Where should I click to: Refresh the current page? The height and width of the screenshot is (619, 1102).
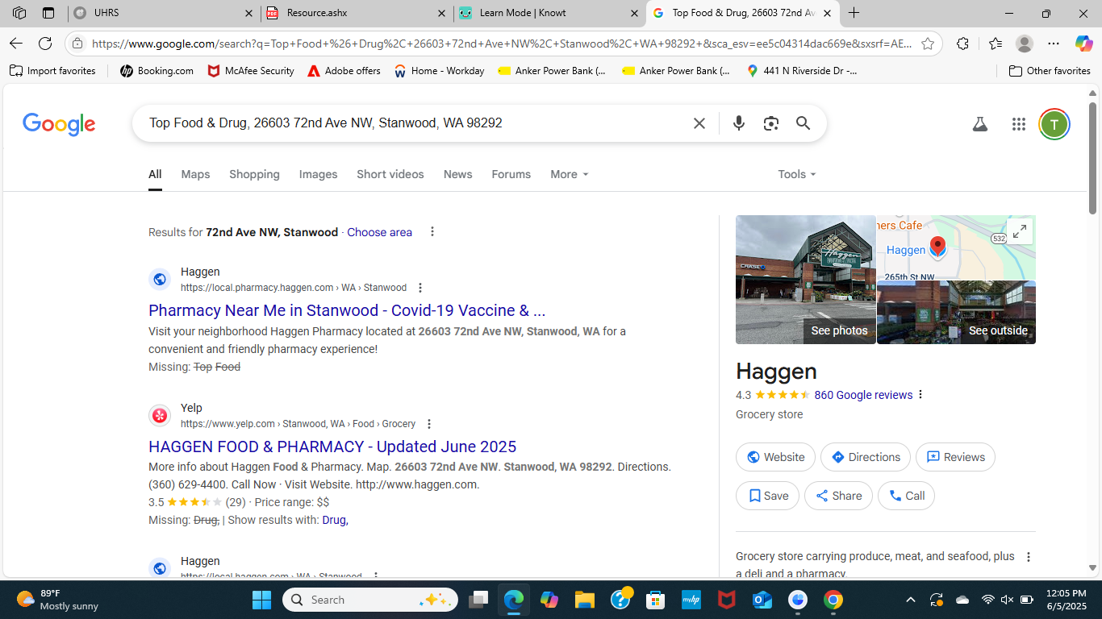[x=45, y=44]
